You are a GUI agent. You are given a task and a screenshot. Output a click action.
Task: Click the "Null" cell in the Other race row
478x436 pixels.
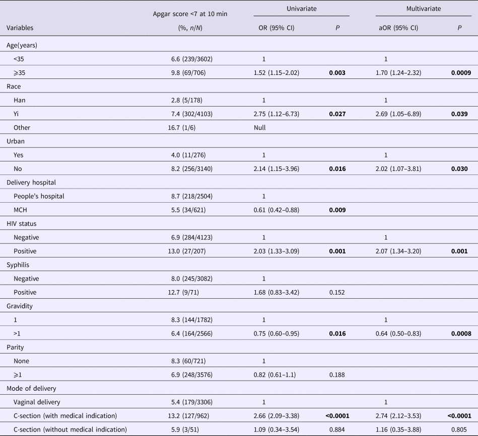coord(260,128)
